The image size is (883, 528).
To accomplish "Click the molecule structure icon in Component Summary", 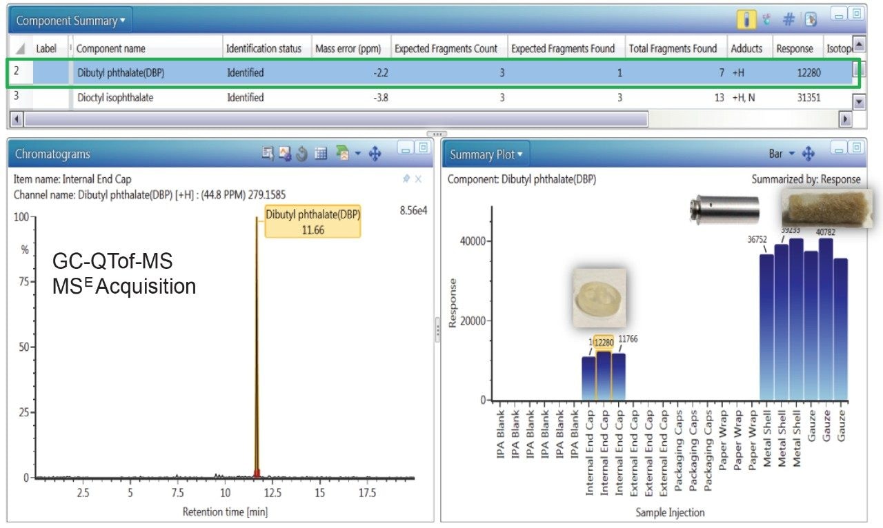I will click(x=767, y=20).
